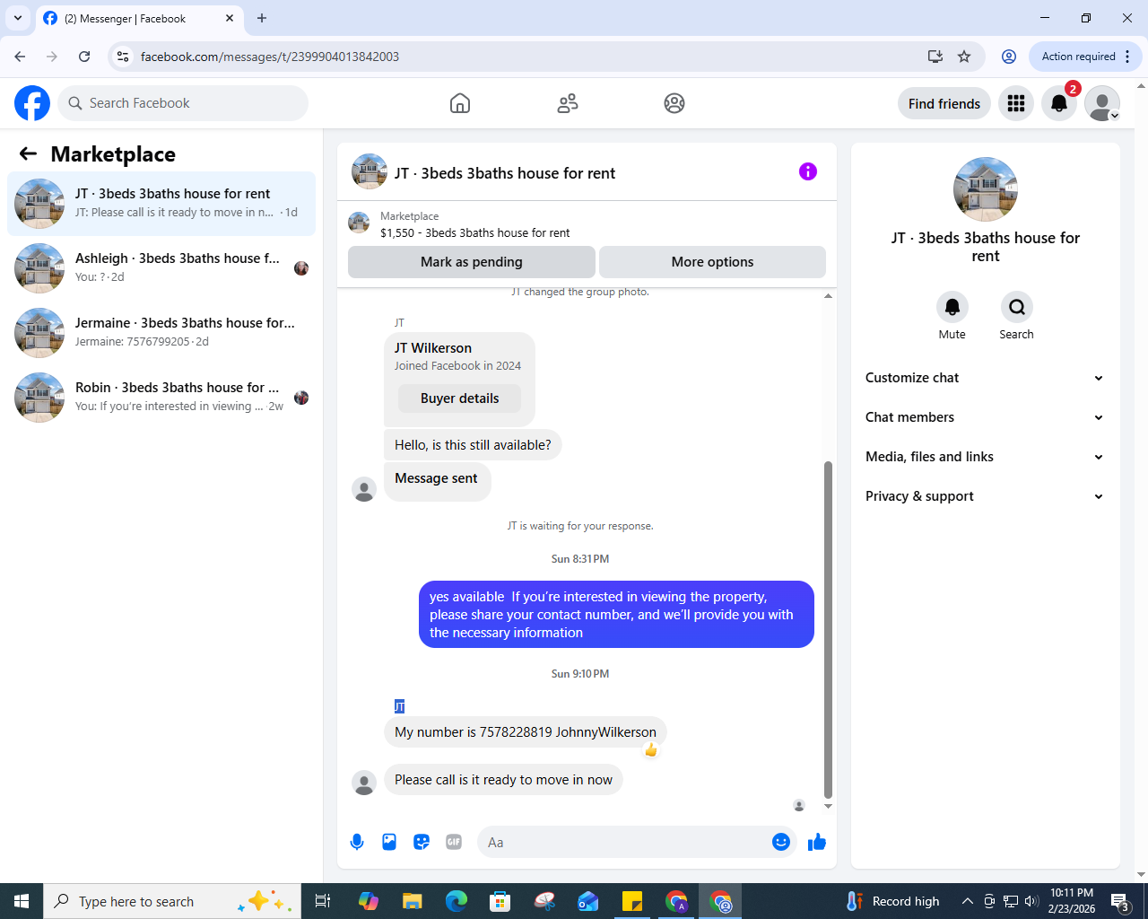Expand Privacy & support section
Image resolution: width=1148 pixels, height=919 pixels.
tap(985, 496)
